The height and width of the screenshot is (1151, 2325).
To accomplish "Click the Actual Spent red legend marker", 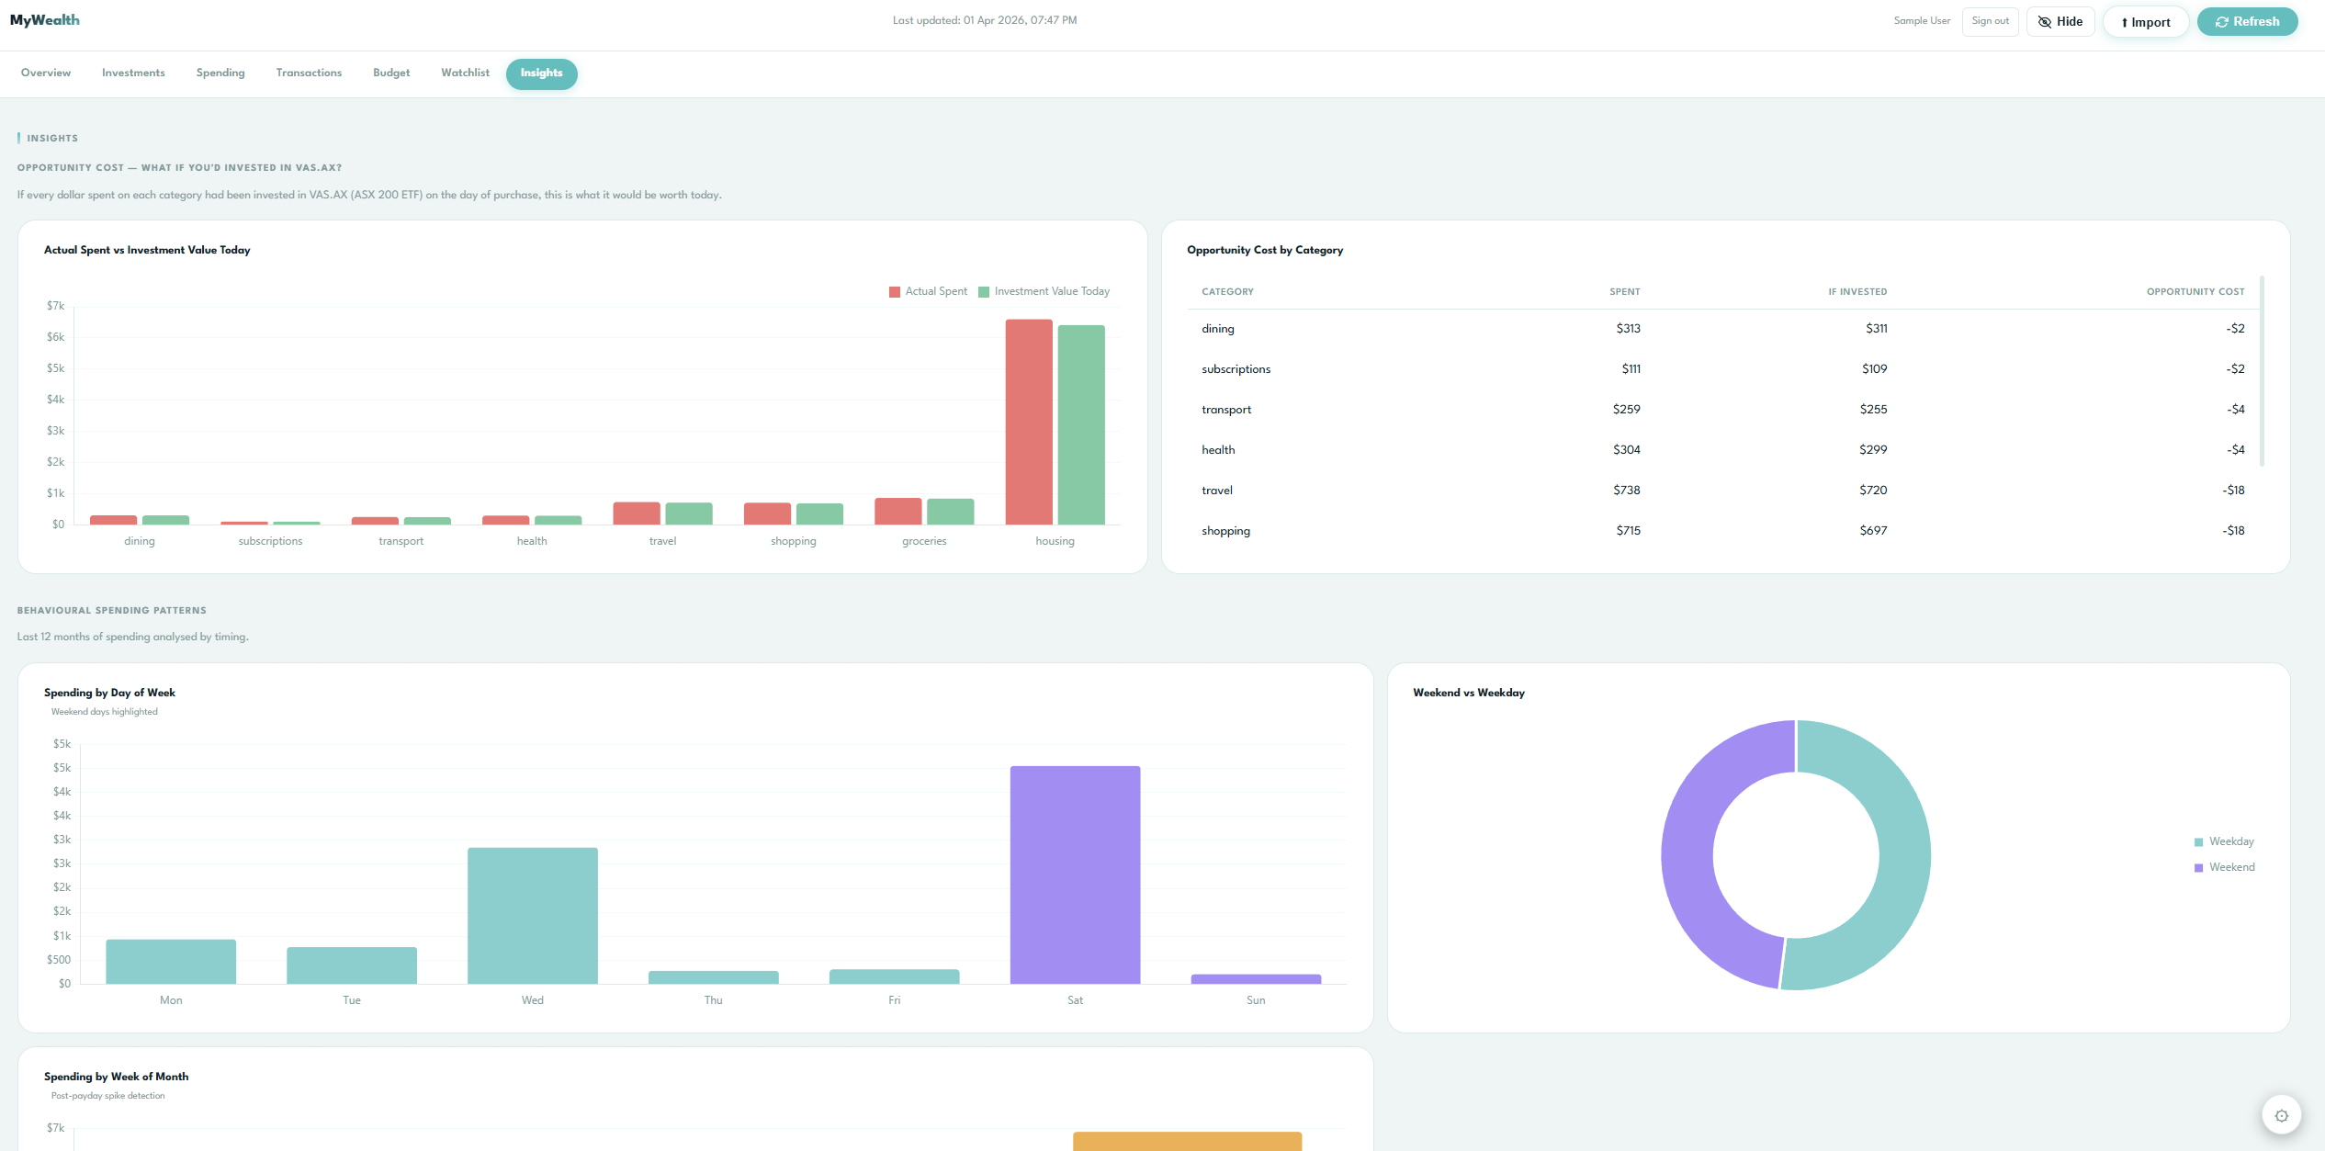I will [893, 291].
